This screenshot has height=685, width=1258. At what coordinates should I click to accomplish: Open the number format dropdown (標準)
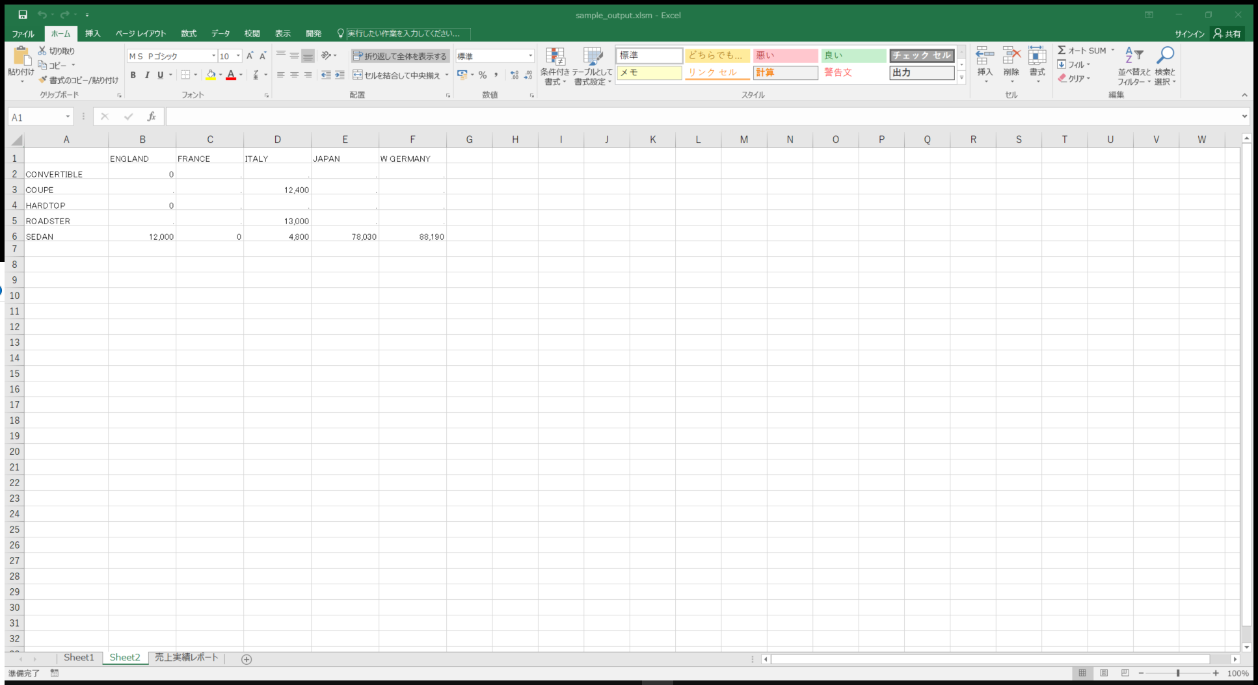pos(531,56)
